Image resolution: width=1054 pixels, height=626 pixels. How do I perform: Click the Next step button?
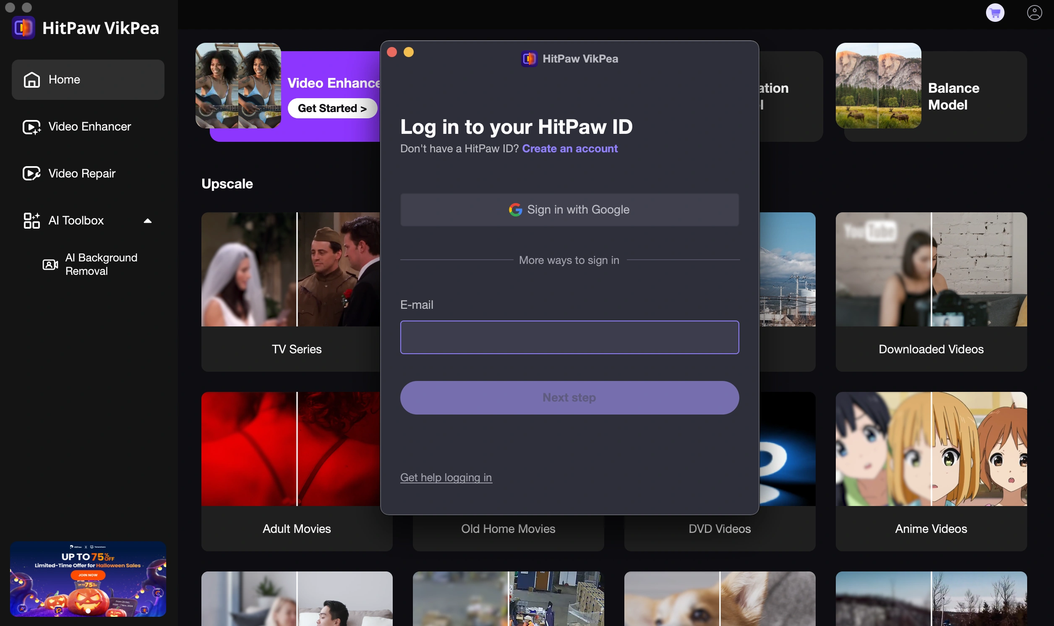pyautogui.click(x=569, y=398)
